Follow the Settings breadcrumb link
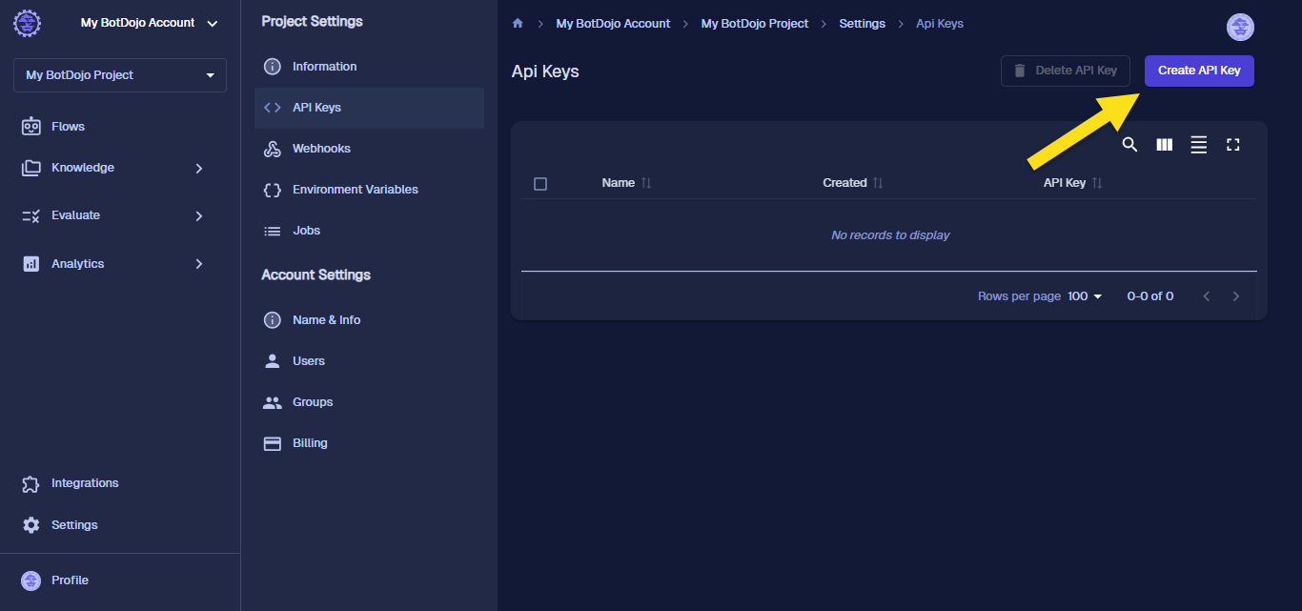Viewport: 1302px width, 611px height. click(x=863, y=24)
